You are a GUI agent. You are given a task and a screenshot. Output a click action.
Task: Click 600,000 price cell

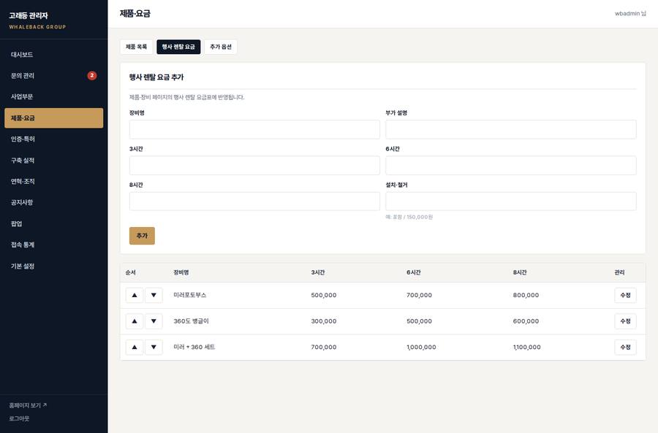pyautogui.click(x=526, y=321)
